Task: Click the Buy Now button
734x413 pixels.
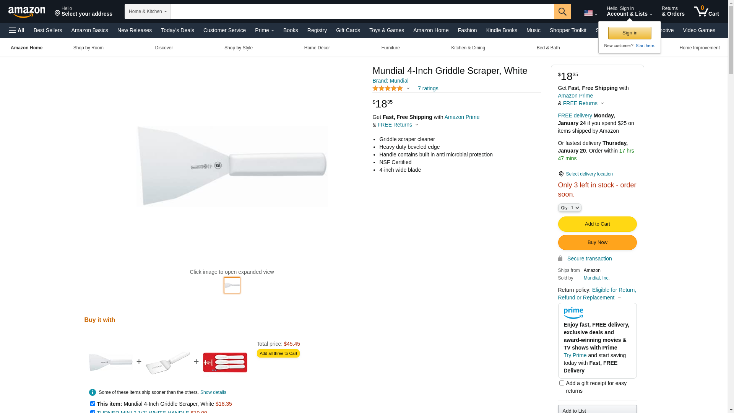Action: tap(597, 242)
